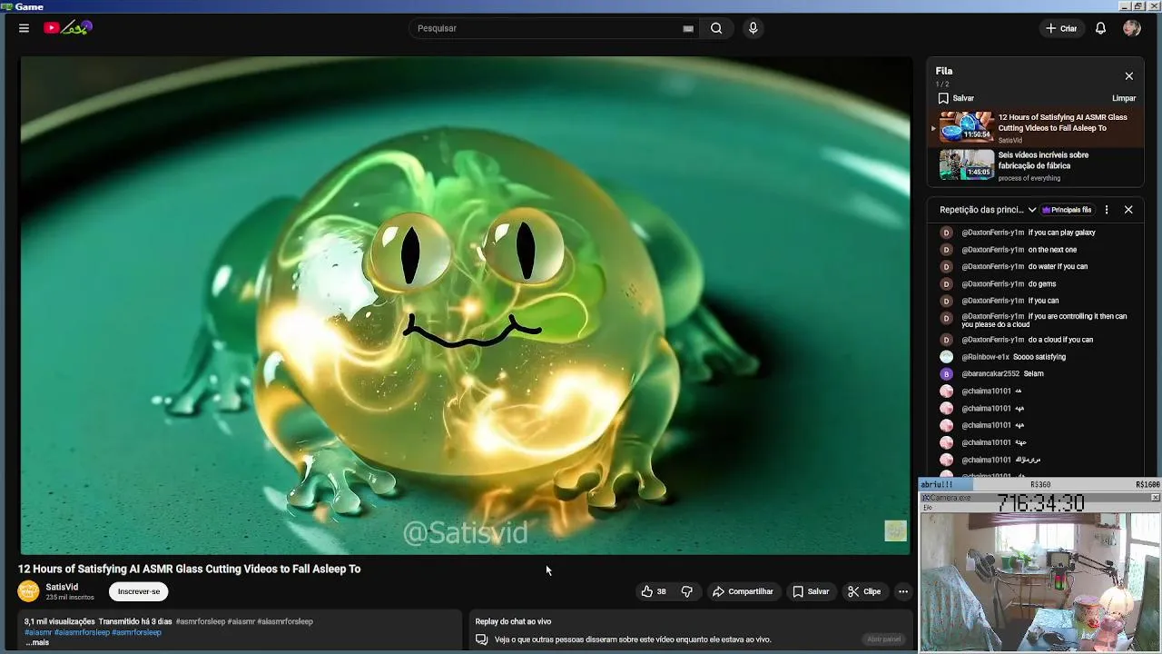Click 'do gems' chat message

(x=1041, y=284)
